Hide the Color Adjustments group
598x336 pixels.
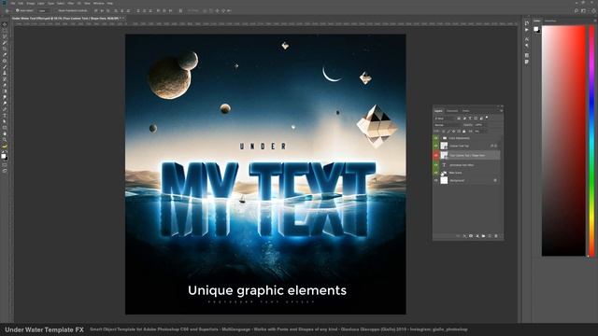[x=436, y=138]
